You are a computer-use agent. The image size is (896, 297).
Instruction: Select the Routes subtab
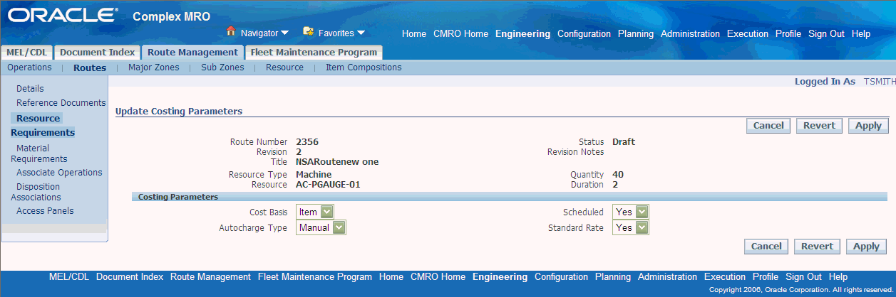90,68
